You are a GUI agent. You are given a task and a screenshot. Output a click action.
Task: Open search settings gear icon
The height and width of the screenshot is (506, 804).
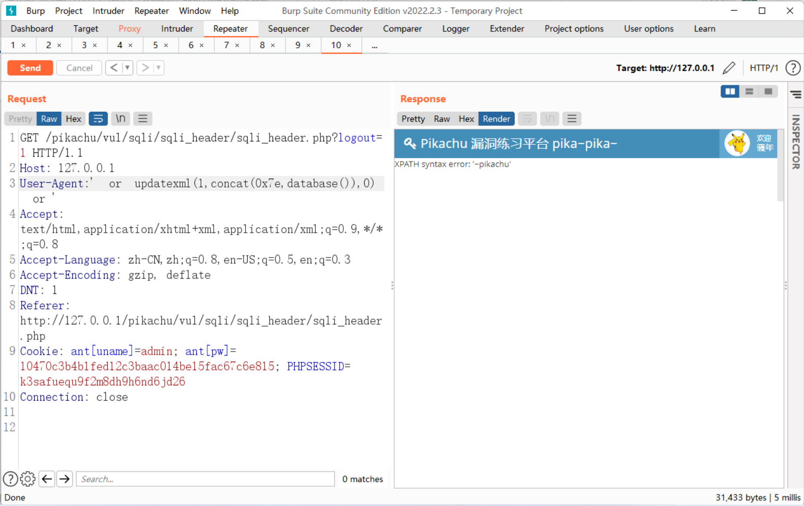[28, 479]
